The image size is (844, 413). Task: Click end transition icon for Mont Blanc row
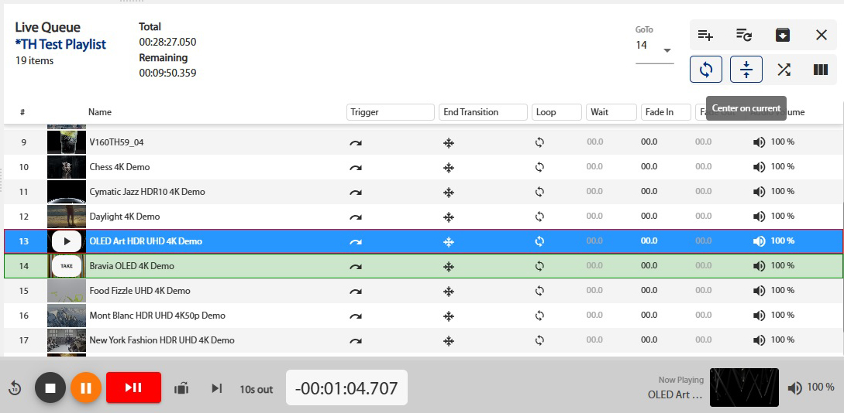(449, 316)
